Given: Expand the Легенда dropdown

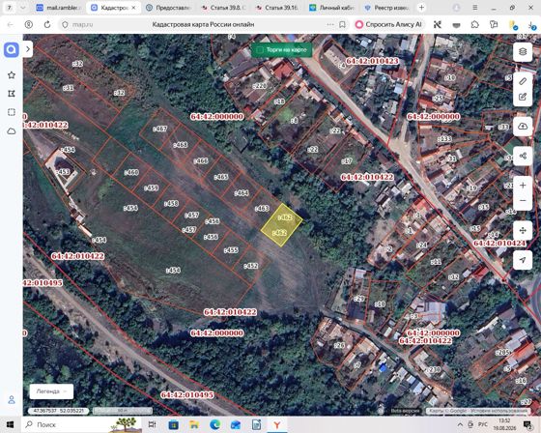Looking at the screenshot, I should tap(51, 391).
